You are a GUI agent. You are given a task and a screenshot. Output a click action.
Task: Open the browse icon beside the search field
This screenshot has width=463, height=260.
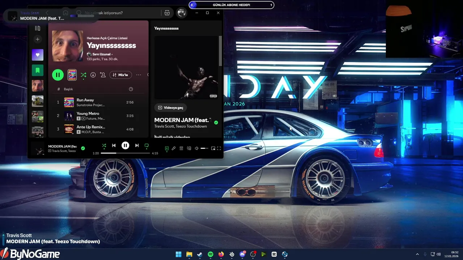tap(167, 13)
